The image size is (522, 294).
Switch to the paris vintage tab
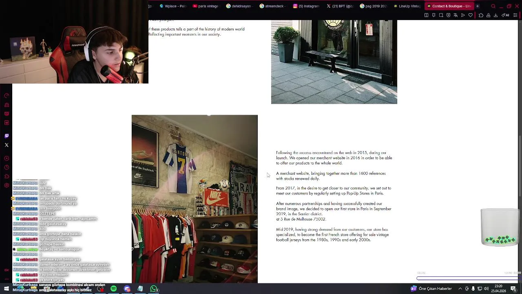tap(206, 6)
